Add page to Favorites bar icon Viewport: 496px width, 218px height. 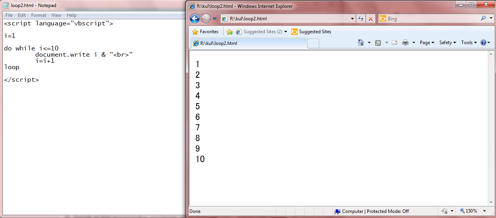click(230, 32)
